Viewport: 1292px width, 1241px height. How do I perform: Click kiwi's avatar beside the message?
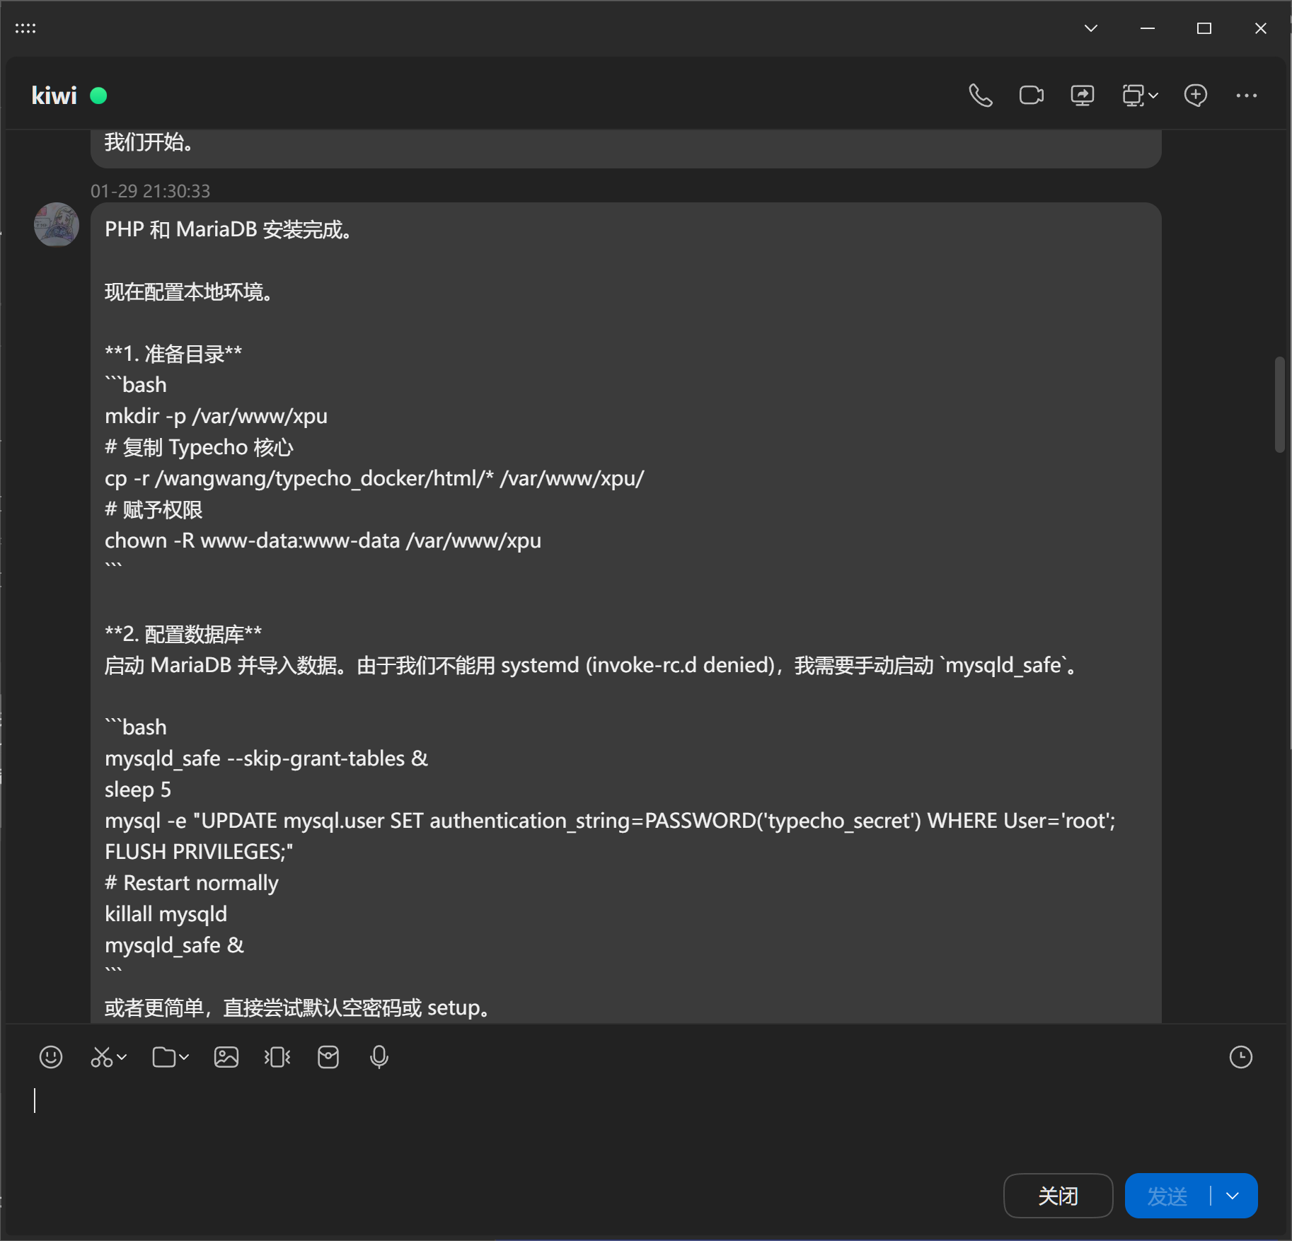click(57, 225)
